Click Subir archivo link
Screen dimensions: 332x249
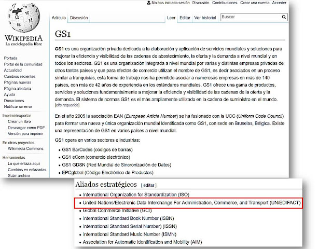coord(19,175)
